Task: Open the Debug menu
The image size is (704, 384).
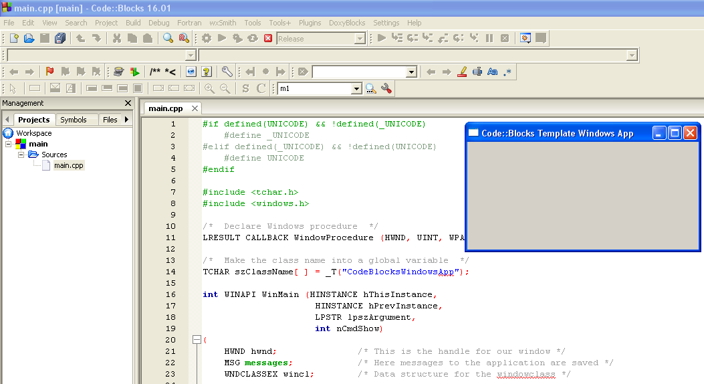Action: coord(159,23)
